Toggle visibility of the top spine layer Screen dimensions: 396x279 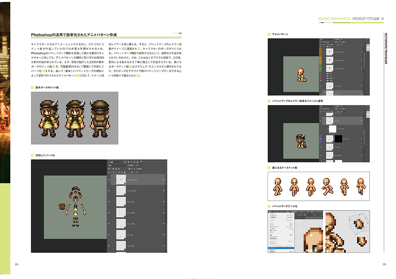click(109, 180)
